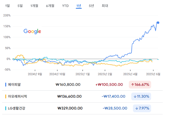169x117 pixels.
Task: Click the red 166.67% gain badge
Action: click(140, 84)
